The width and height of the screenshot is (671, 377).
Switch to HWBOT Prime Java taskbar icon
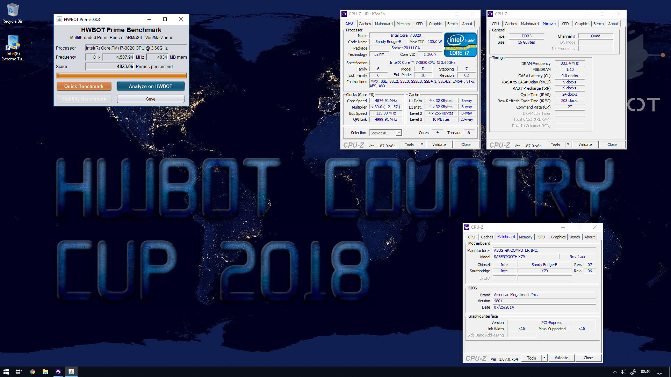[x=71, y=372]
